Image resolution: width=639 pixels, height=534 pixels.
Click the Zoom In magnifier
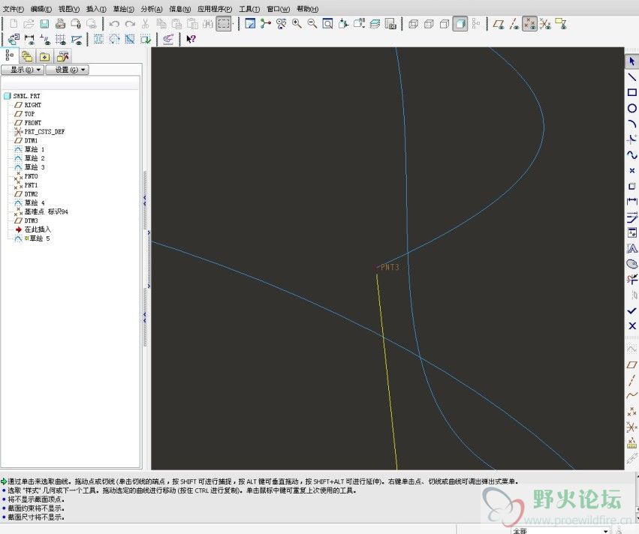click(297, 24)
